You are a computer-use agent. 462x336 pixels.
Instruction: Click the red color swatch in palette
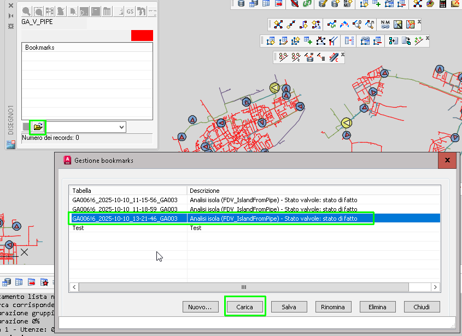pyautogui.click(x=142, y=36)
